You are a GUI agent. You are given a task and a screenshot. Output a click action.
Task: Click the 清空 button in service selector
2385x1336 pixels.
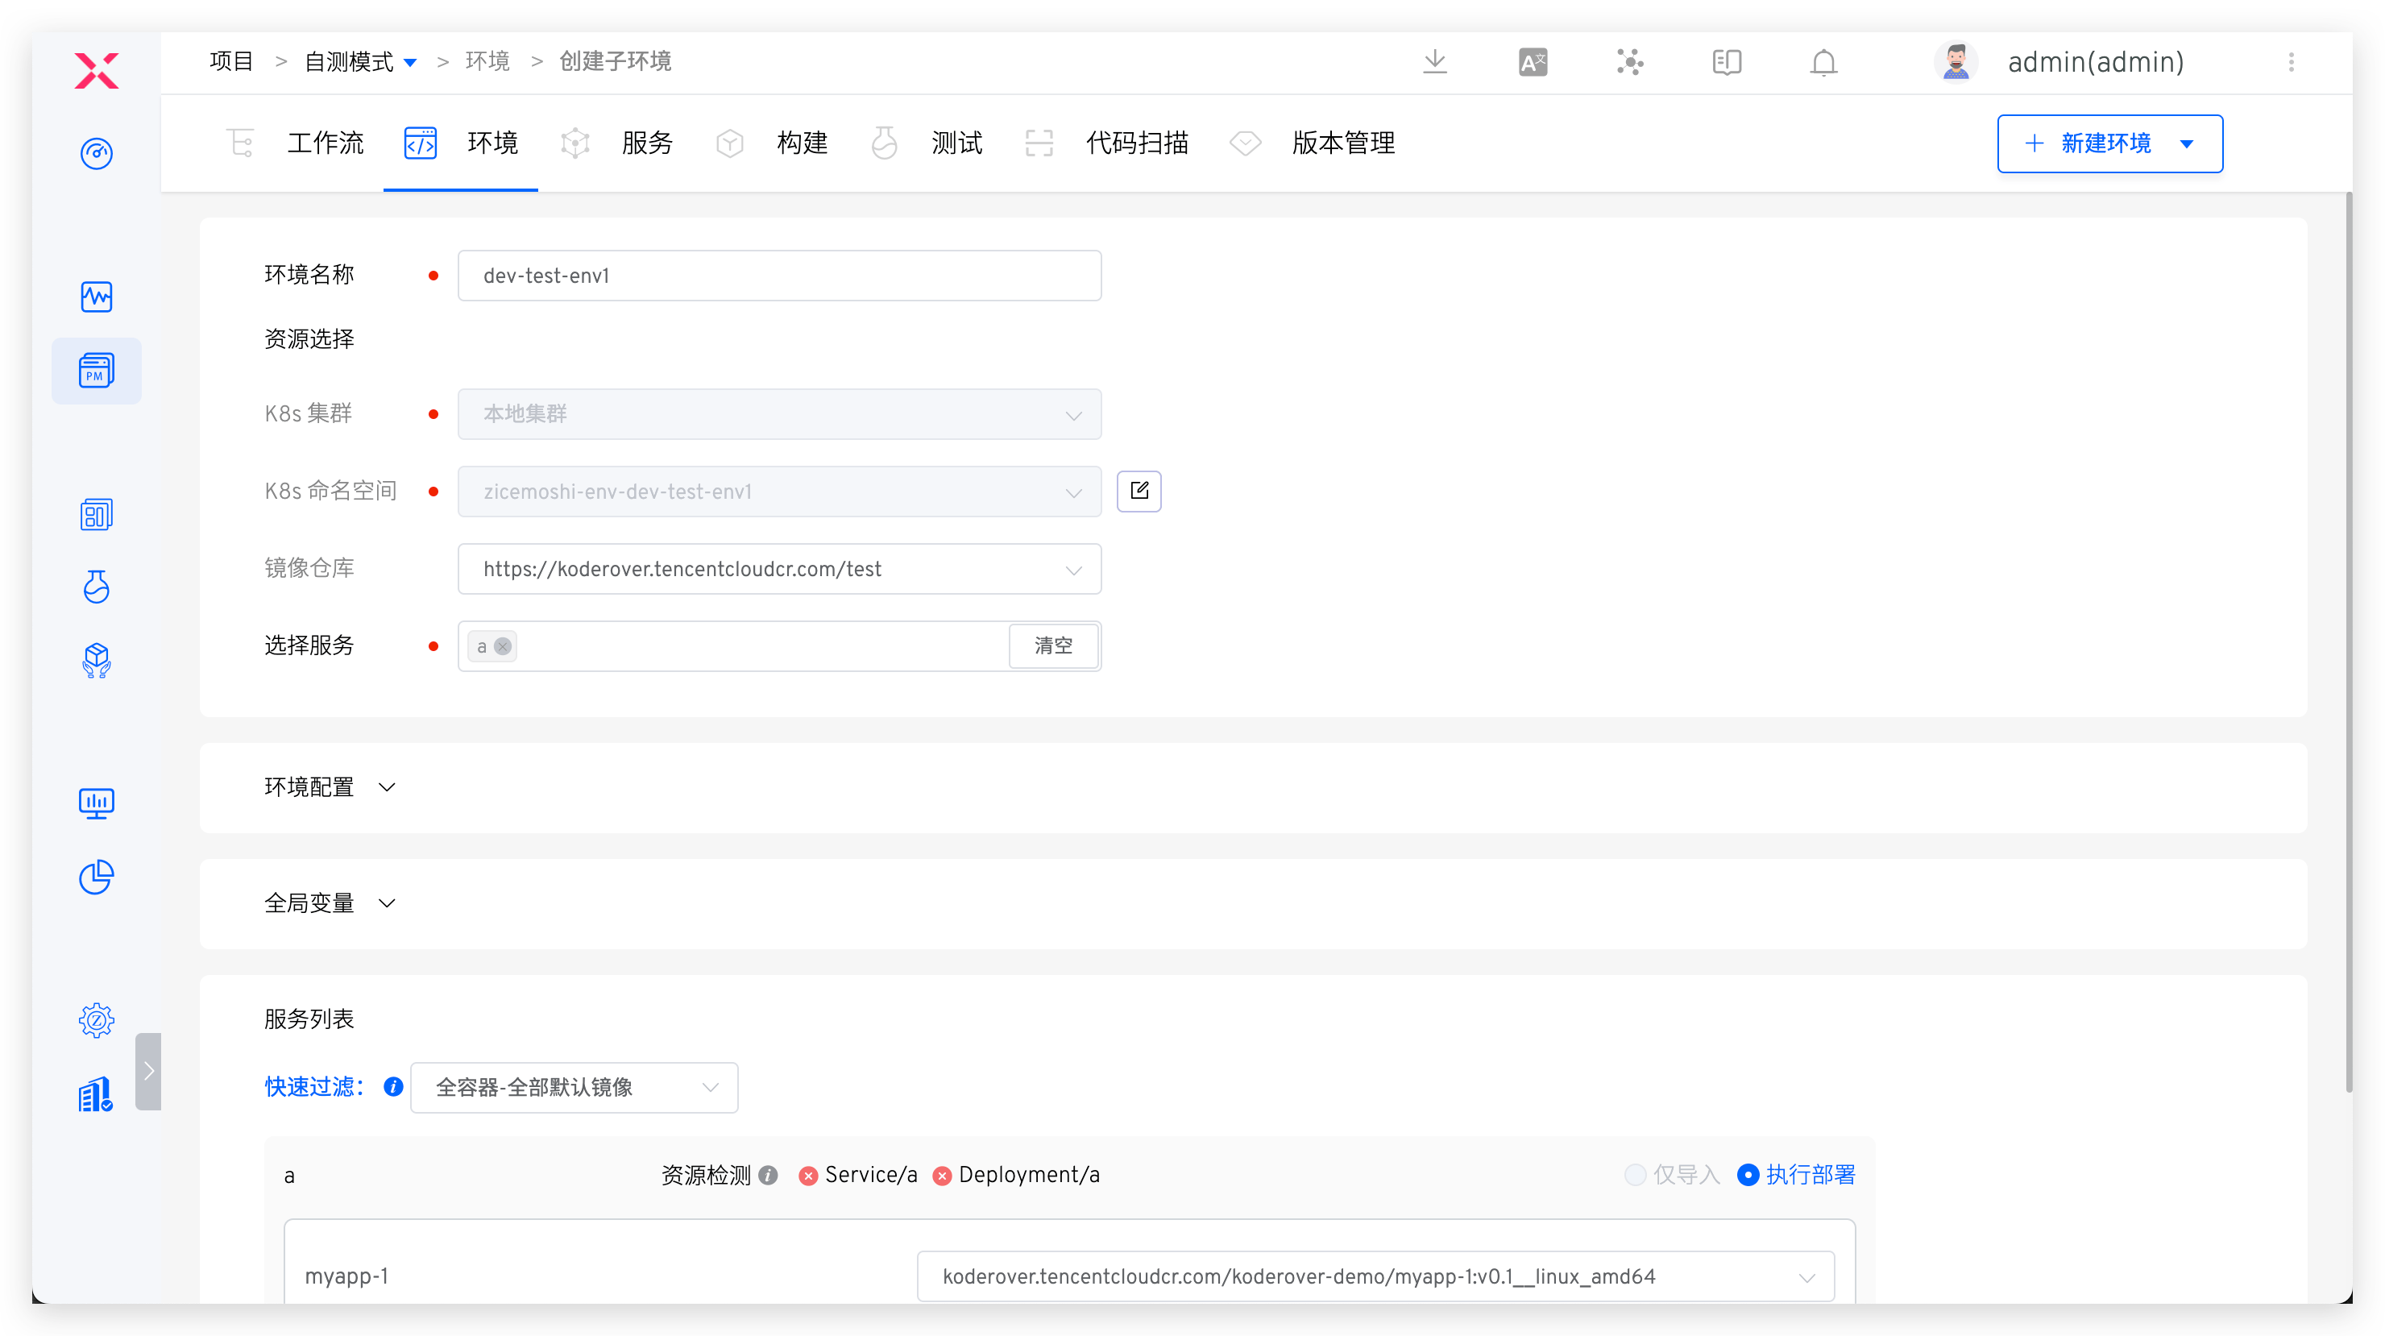pos(1054,645)
